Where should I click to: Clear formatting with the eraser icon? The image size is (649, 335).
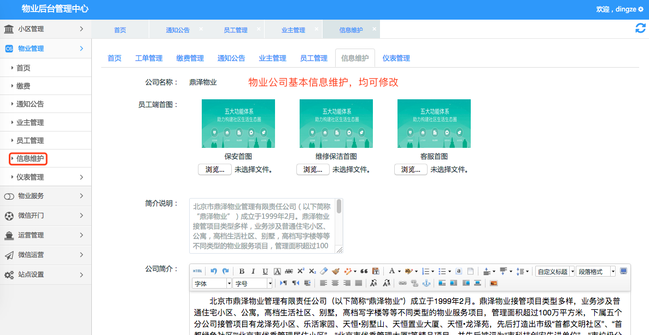pos(324,271)
